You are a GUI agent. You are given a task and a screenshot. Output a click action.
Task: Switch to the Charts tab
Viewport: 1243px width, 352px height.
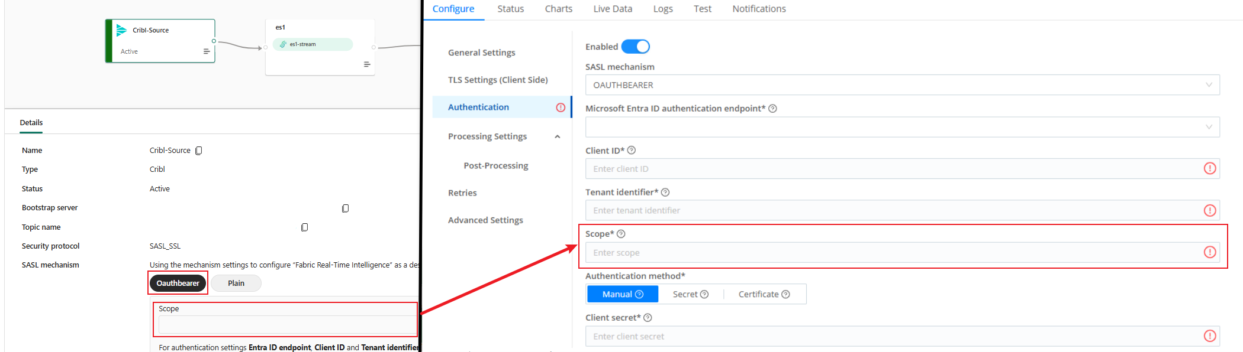(559, 9)
